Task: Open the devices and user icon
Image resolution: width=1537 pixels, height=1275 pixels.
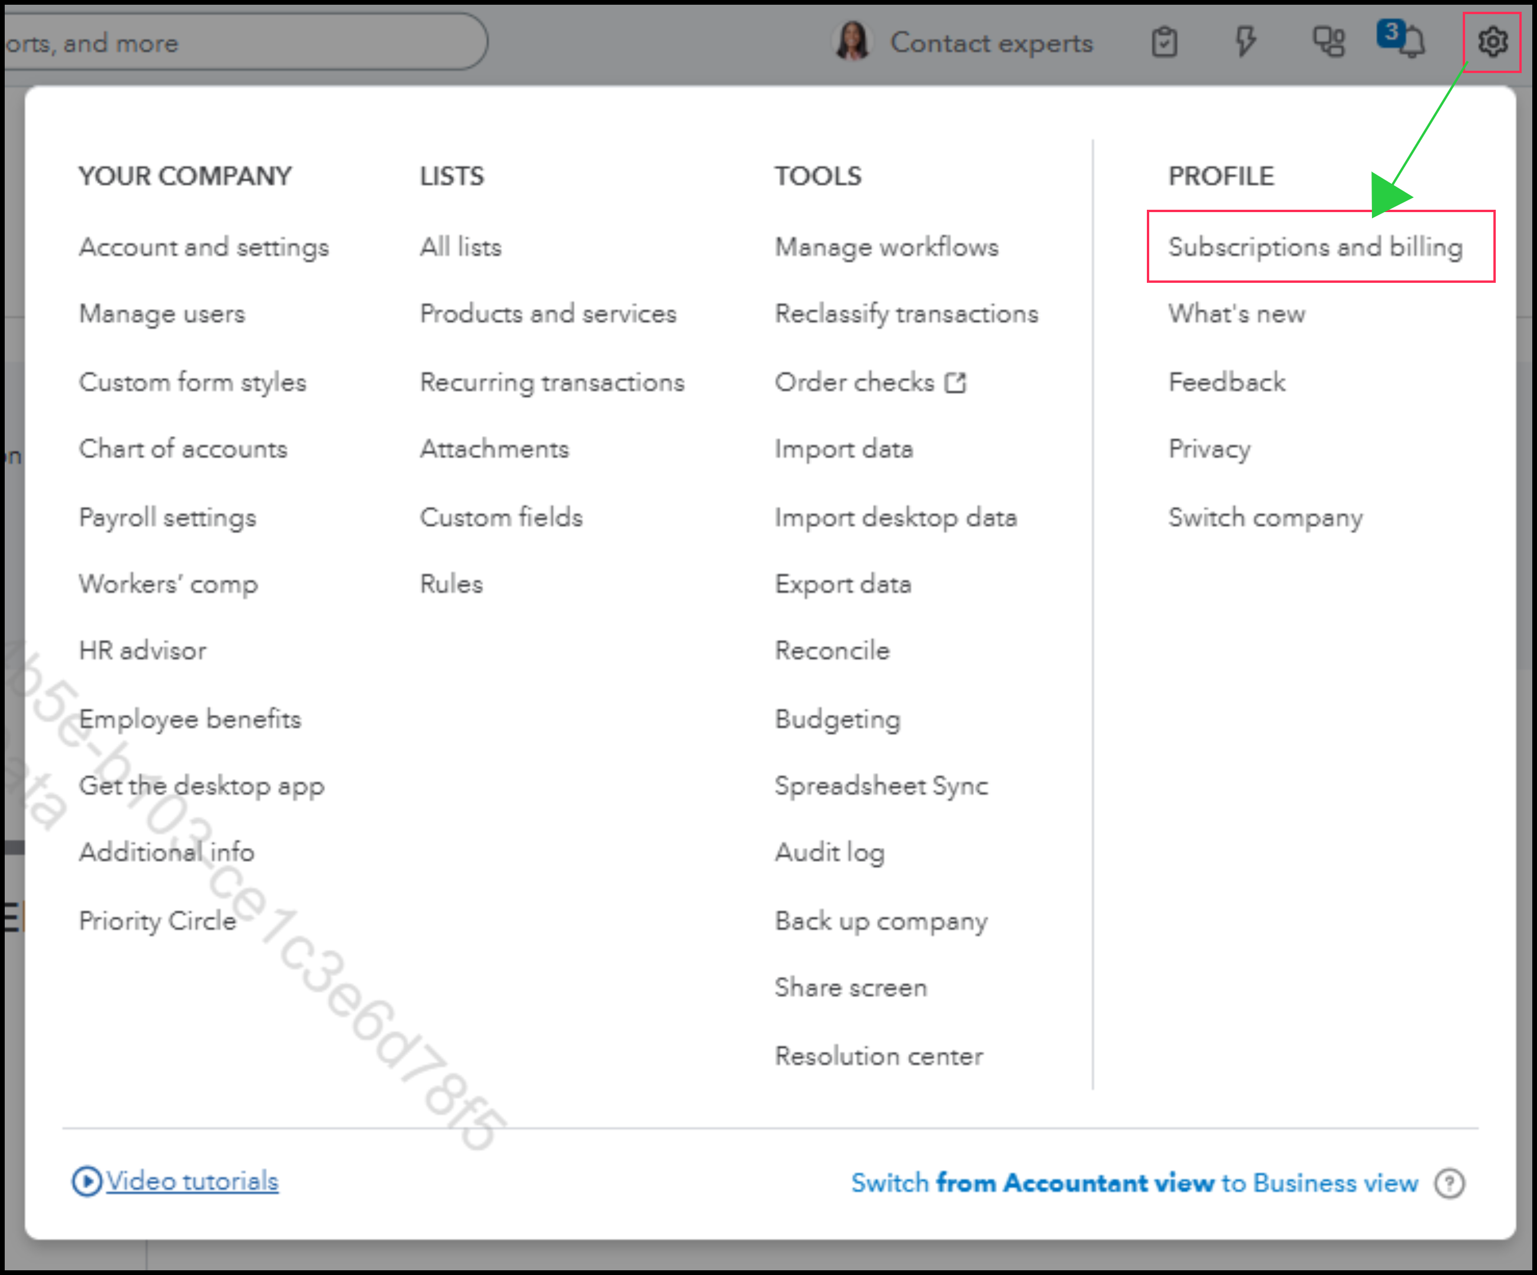Action: tap(1328, 42)
